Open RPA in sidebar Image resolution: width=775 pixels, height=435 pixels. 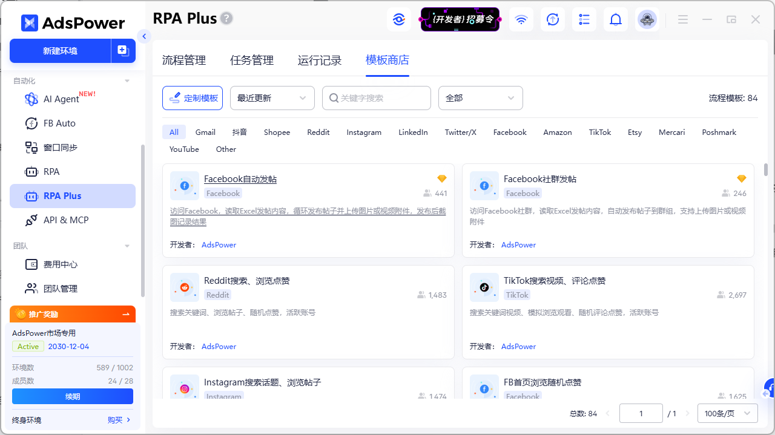point(73,172)
